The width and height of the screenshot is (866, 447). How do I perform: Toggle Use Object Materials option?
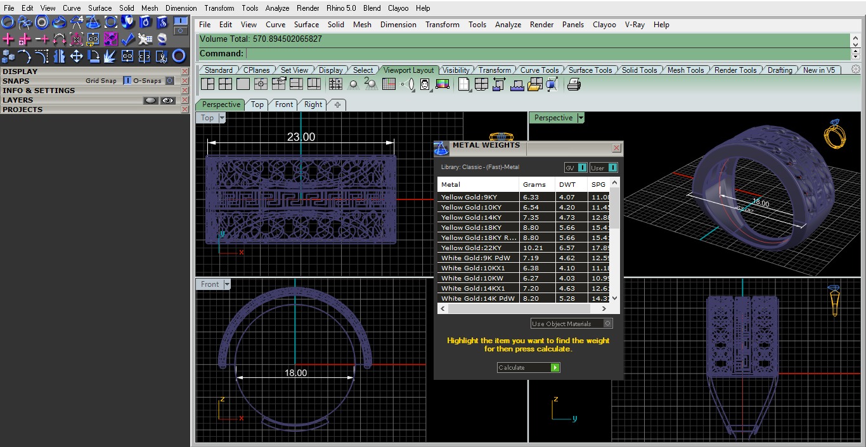point(607,324)
